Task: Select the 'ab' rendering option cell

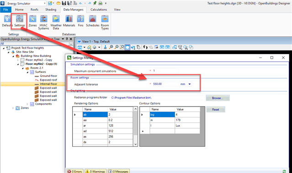Action: (95, 115)
